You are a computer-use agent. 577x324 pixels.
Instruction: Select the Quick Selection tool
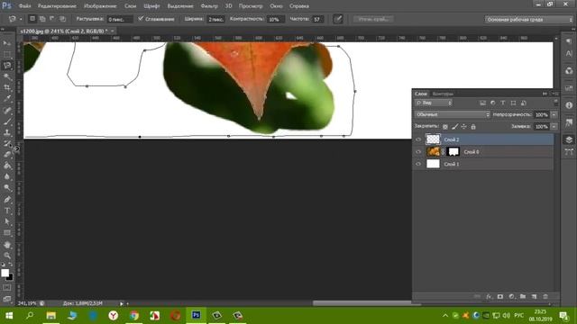coord(7,76)
